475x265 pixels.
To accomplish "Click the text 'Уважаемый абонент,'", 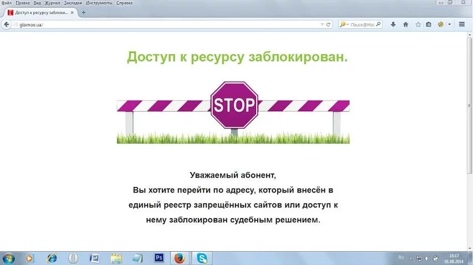I will click(x=233, y=175).
